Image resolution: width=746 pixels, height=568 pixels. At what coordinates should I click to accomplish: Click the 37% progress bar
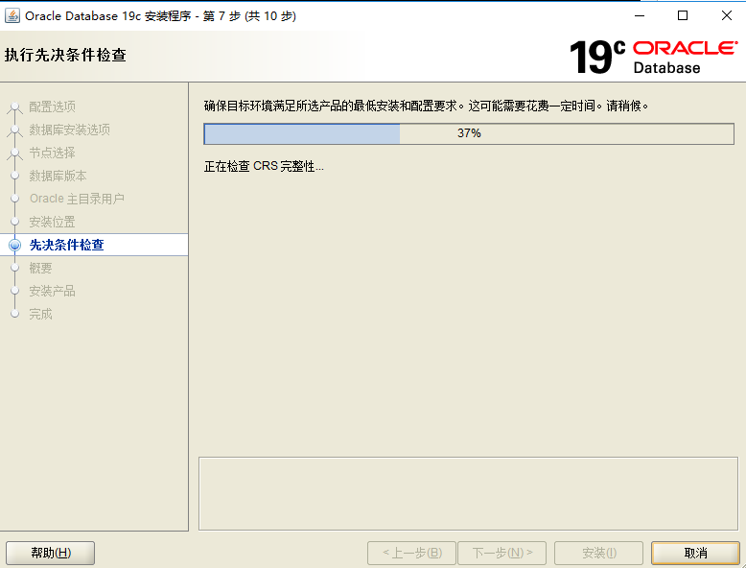pyautogui.click(x=469, y=133)
